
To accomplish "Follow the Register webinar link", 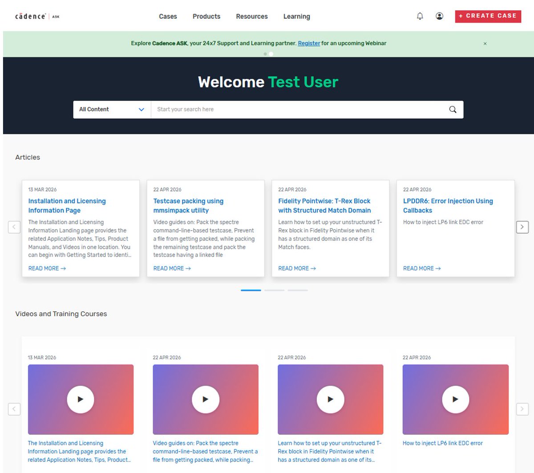I will click(309, 44).
